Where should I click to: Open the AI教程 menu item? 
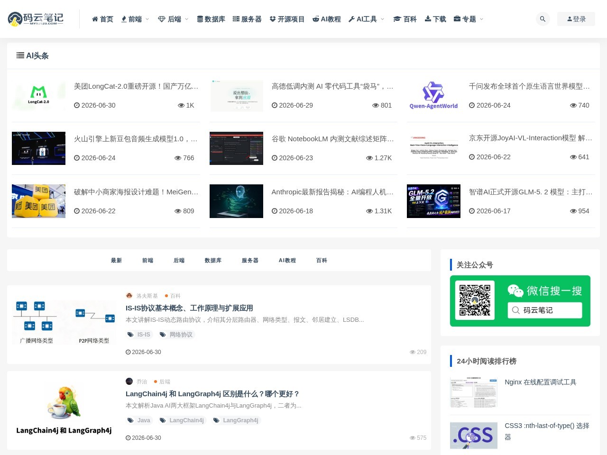coord(327,19)
